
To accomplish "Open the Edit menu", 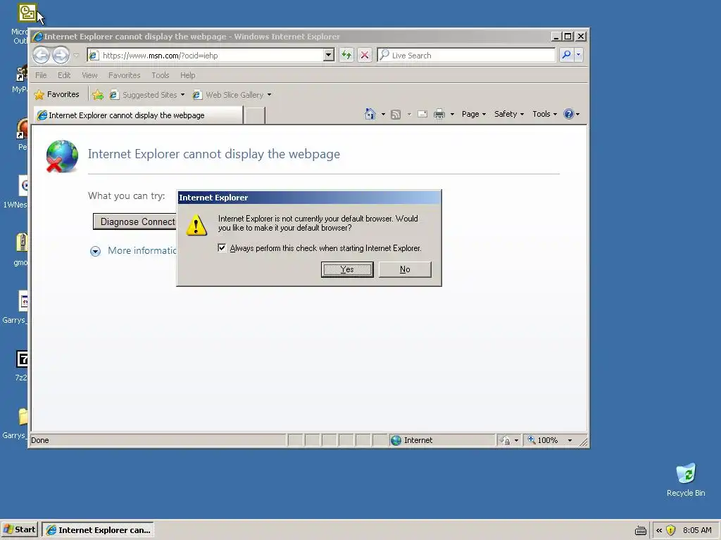I will point(64,75).
